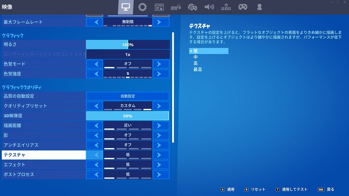Adjust the 3D解像度 99% slider
Screen dimensions: 349x196
pyautogui.click(x=128, y=116)
